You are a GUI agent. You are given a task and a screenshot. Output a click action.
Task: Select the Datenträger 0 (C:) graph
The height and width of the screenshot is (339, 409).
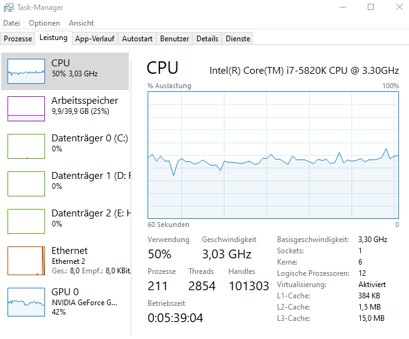click(x=26, y=146)
